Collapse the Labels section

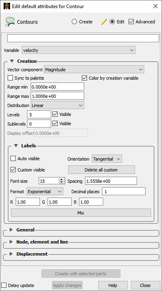click(16, 146)
